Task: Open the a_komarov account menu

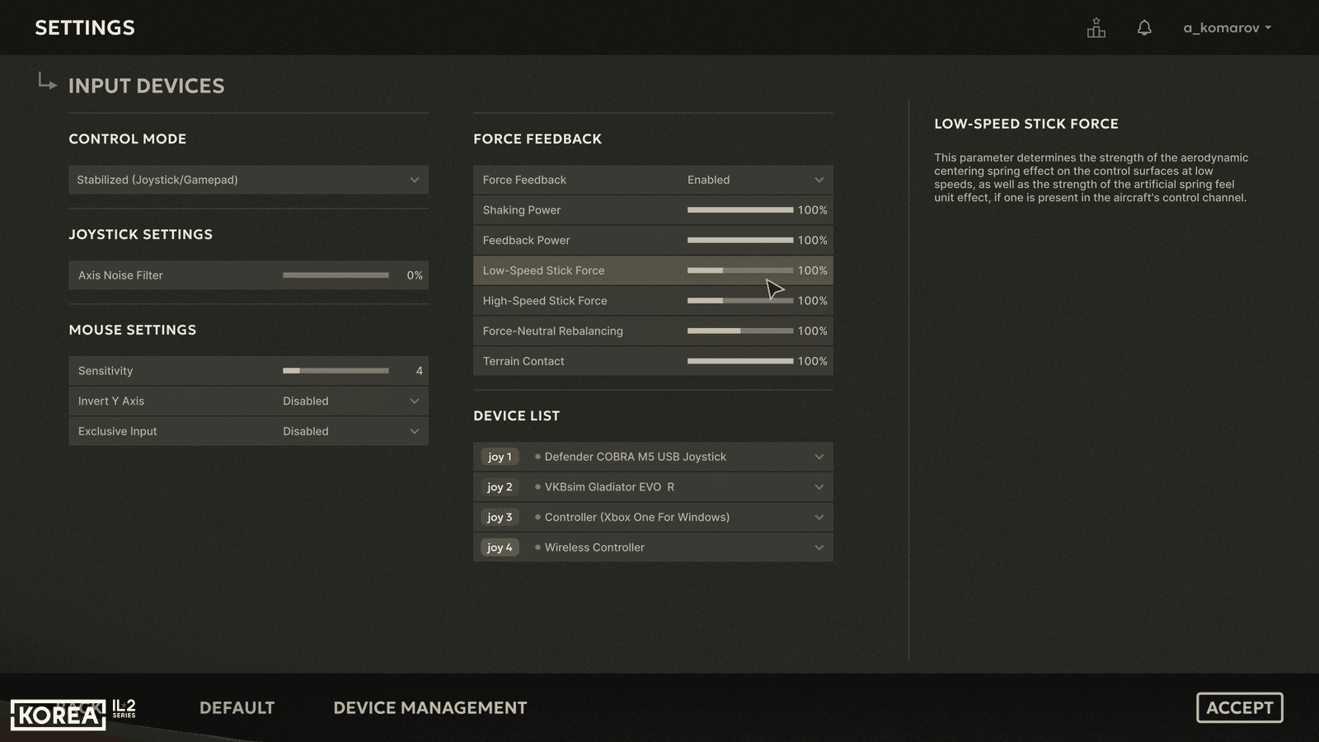Action: 1227,28
